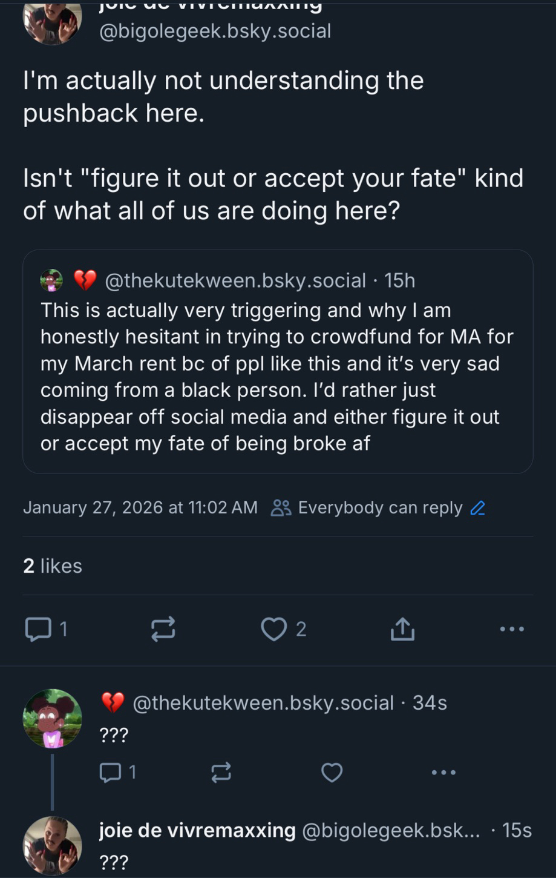Repost thekutekween's '???' reply
Viewport: 556px width, 878px height.
click(221, 772)
